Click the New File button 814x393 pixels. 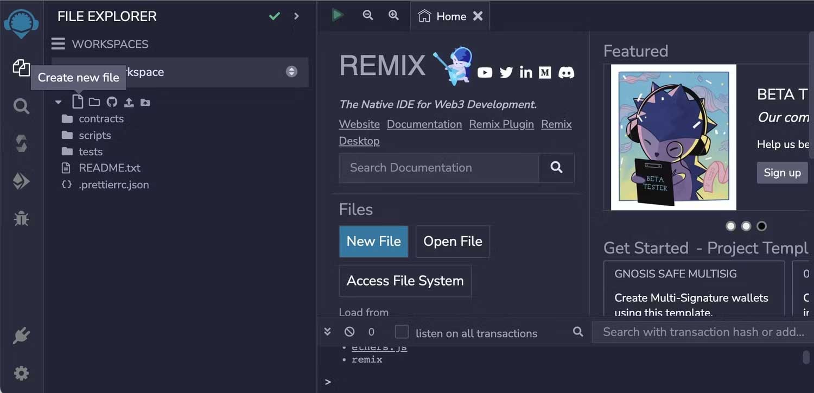(x=373, y=241)
